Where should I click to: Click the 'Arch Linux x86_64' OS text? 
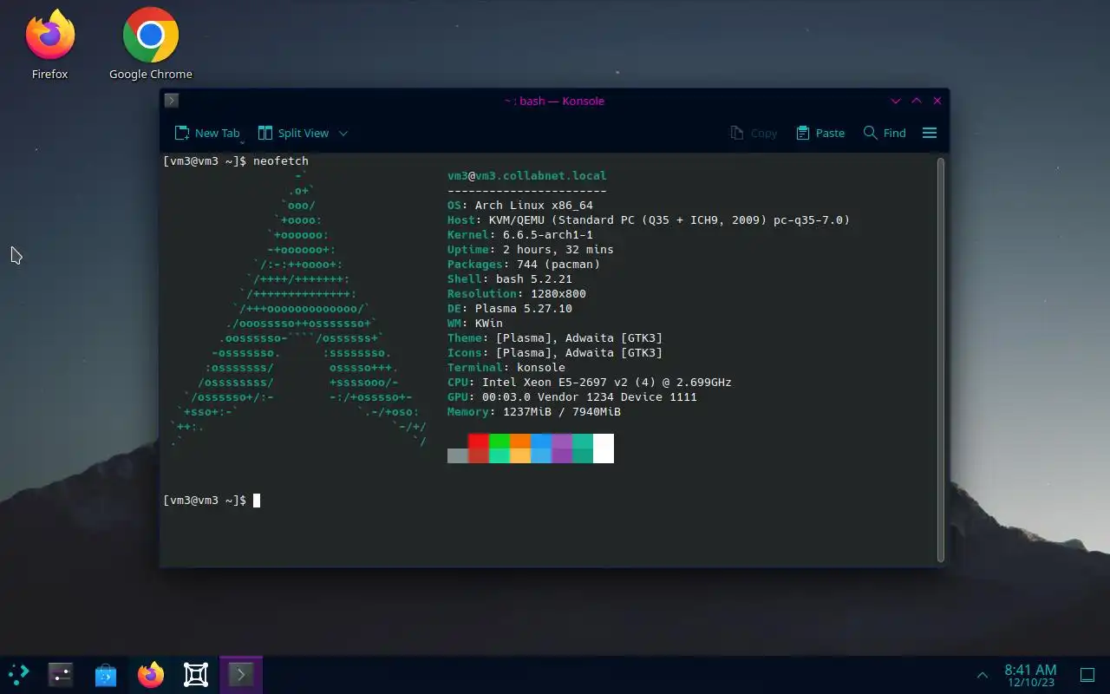[x=534, y=206]
